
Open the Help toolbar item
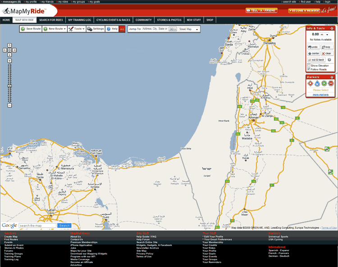(112, 29)
